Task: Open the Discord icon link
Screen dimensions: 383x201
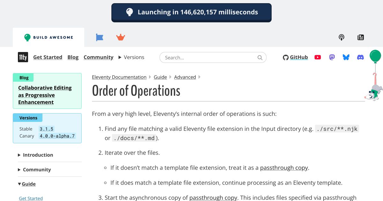Action: click(360, 57)
